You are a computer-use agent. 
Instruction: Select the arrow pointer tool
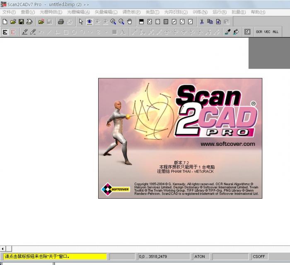81,22
